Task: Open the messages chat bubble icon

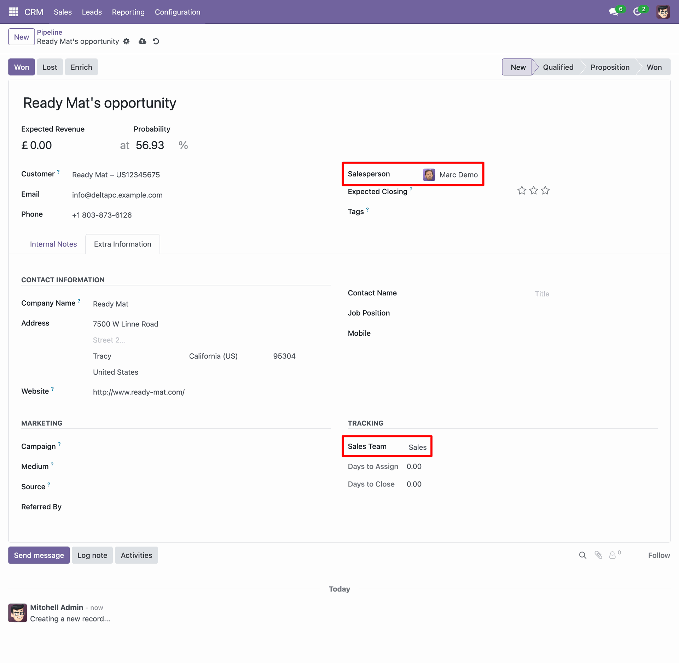Action: point(614,12)
